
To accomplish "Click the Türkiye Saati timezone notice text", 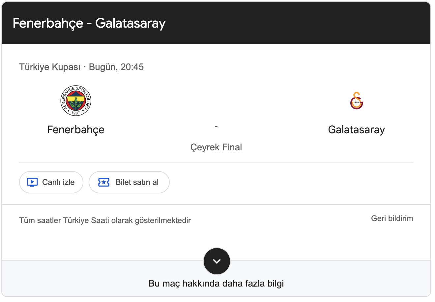I will [x=105, y=220].
